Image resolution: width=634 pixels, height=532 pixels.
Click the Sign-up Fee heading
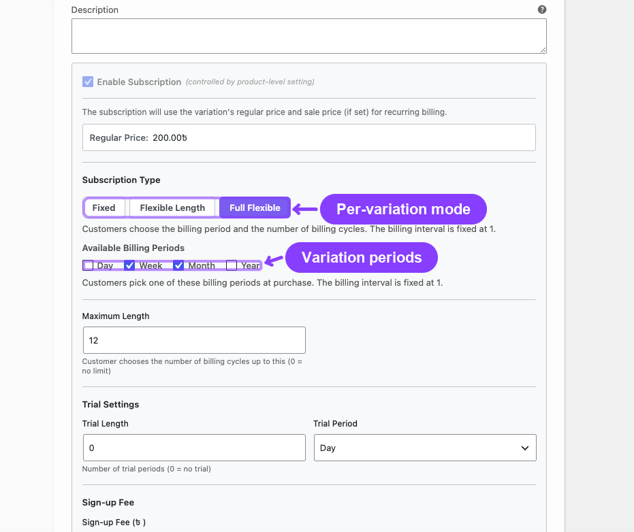point(108,503)
